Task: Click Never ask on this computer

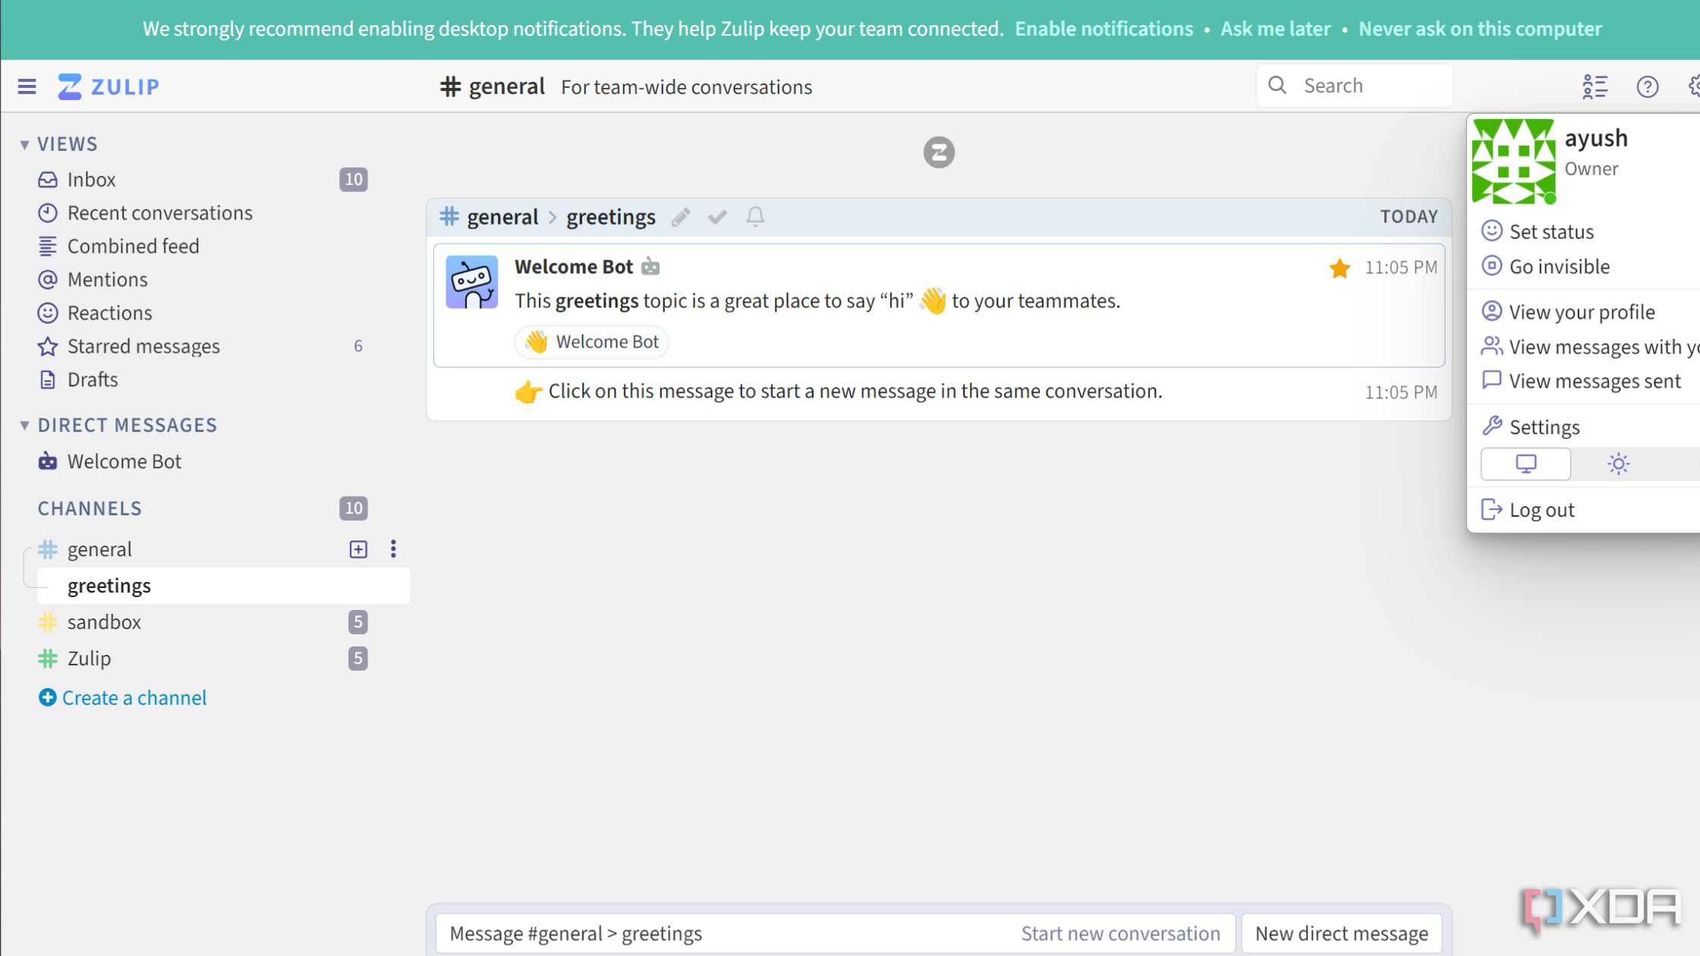Action: tap(1480, 29)
